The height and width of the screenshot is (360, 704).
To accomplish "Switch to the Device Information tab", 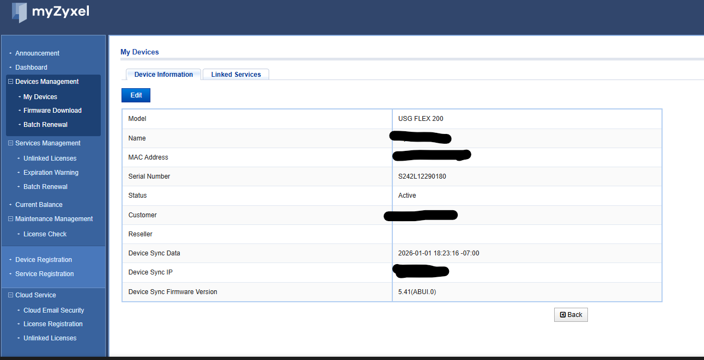I will [x=163, y=75].
